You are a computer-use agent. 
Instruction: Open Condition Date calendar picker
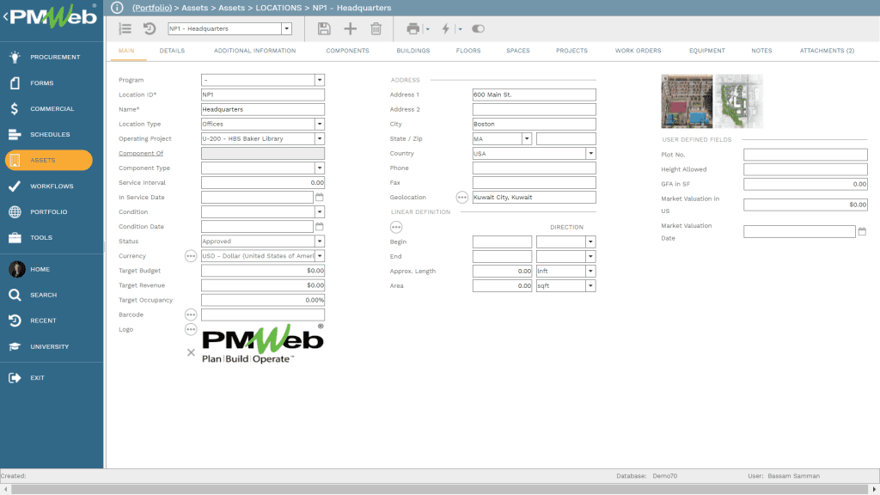pyautogui.click(x=320, y=226)
